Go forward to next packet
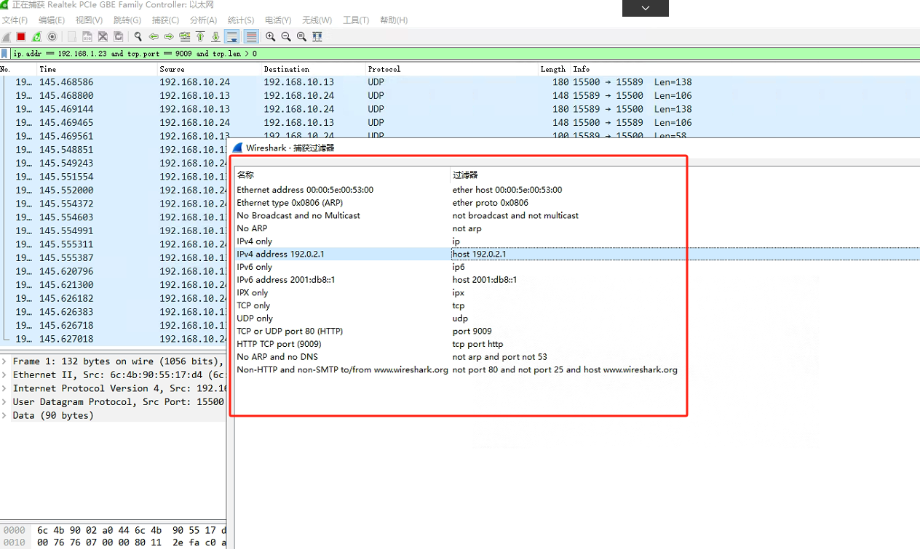The width and height of the screenshot is (920, 549). 169,36
